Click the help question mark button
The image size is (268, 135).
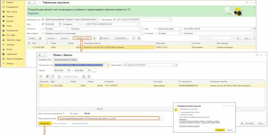[x=254, y=38]
